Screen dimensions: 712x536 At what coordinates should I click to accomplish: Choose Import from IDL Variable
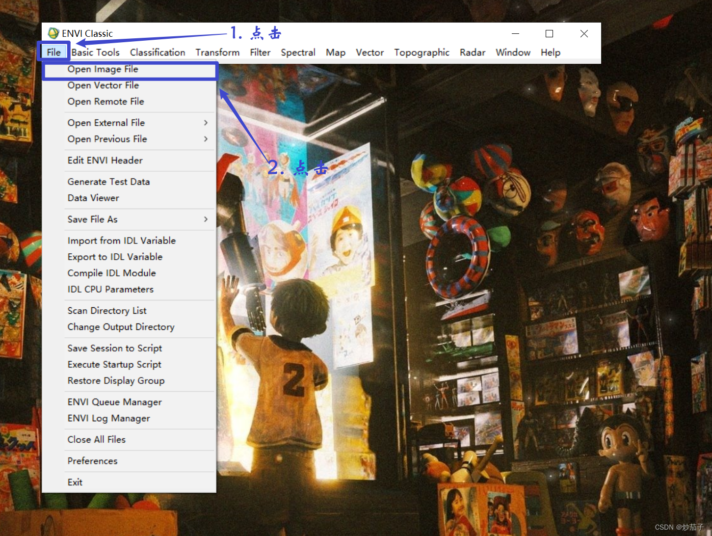(x=130, y=241)
